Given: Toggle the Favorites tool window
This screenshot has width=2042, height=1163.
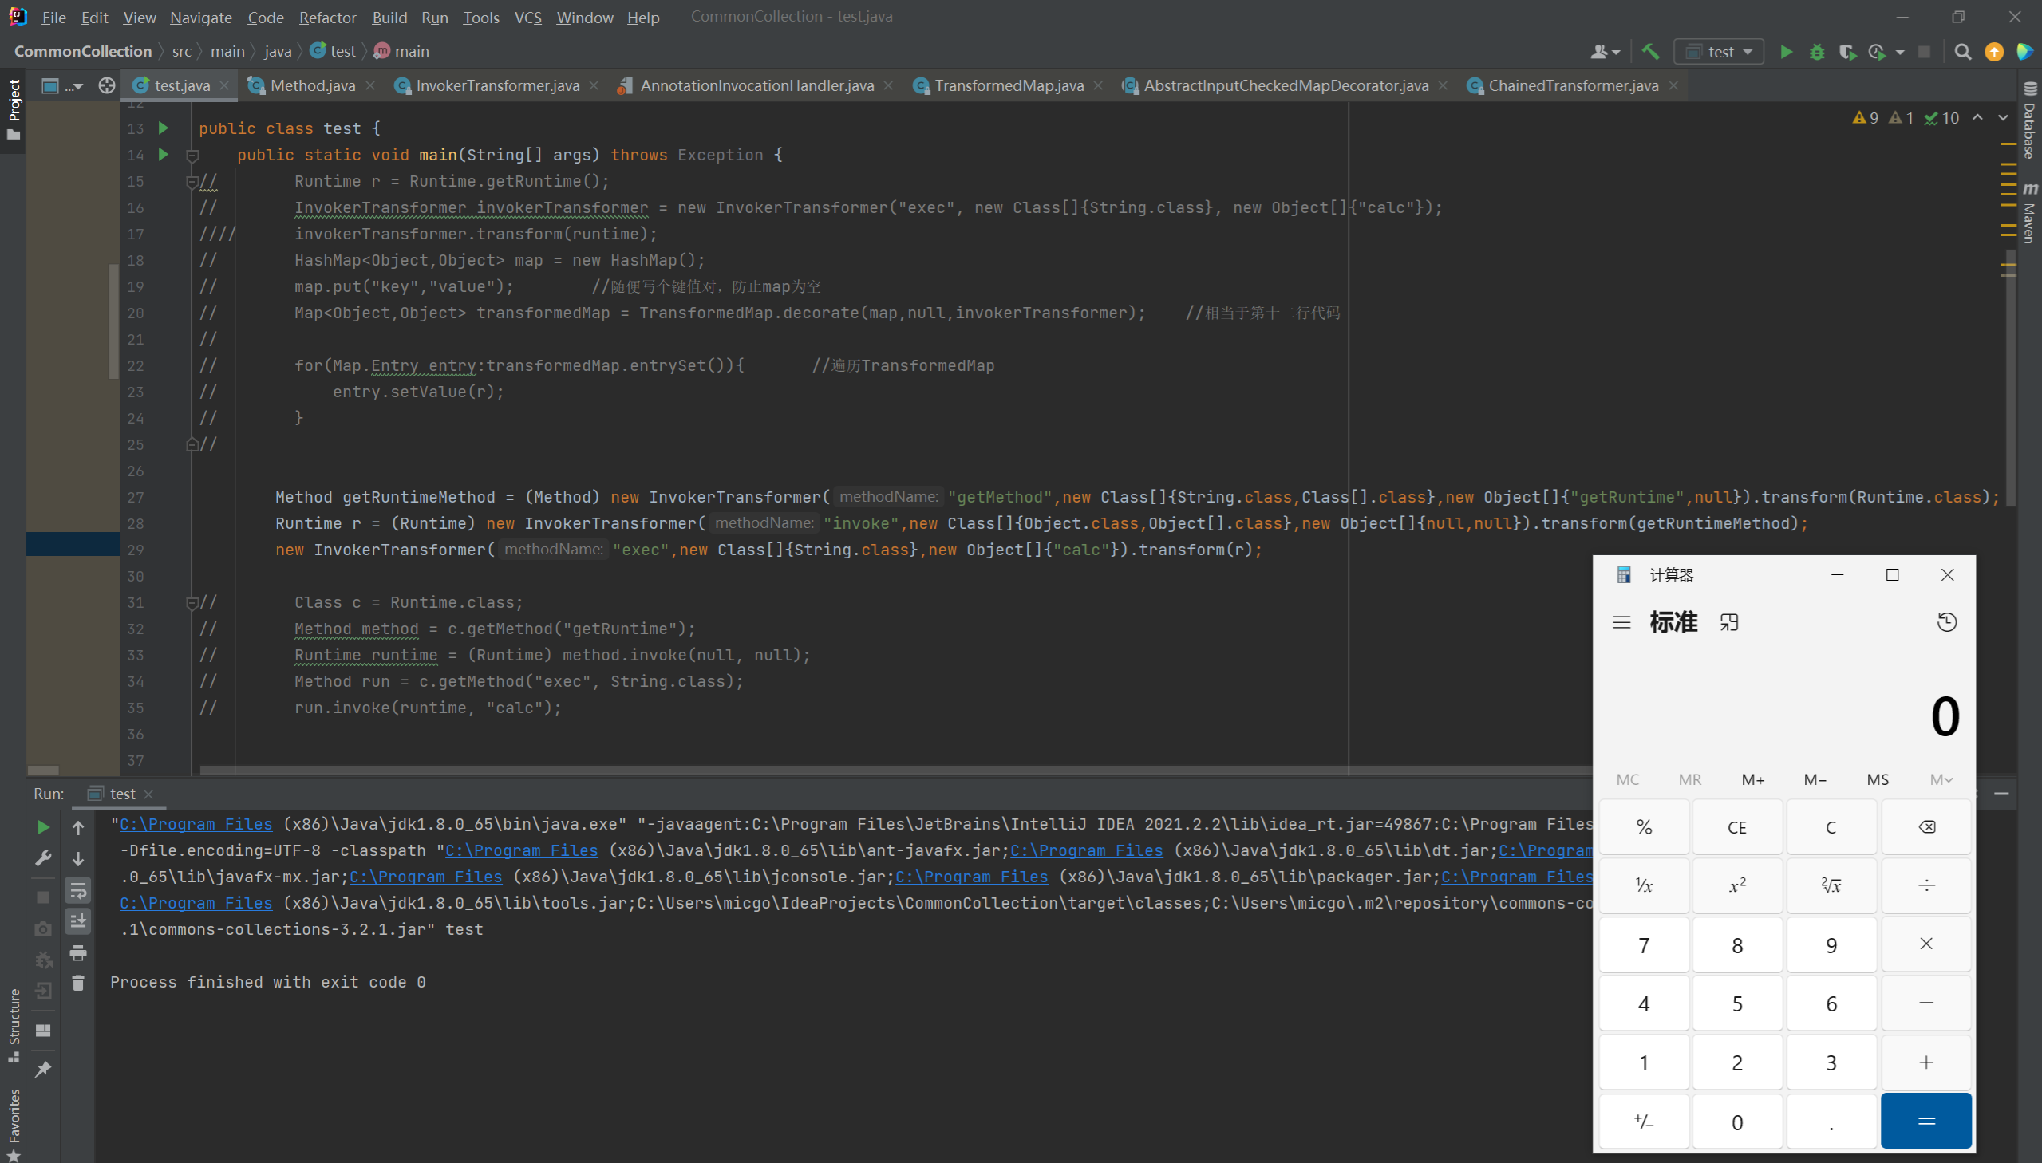Looking at the screenshot, I should tap(14, 1125).
